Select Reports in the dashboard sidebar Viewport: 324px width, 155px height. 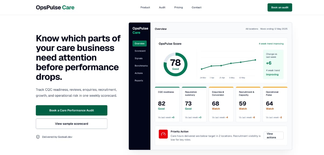tap(139, 81)
